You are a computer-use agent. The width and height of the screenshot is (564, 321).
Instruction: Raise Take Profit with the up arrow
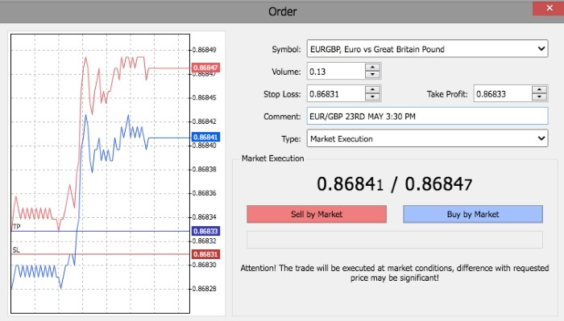tap(539, 90)
